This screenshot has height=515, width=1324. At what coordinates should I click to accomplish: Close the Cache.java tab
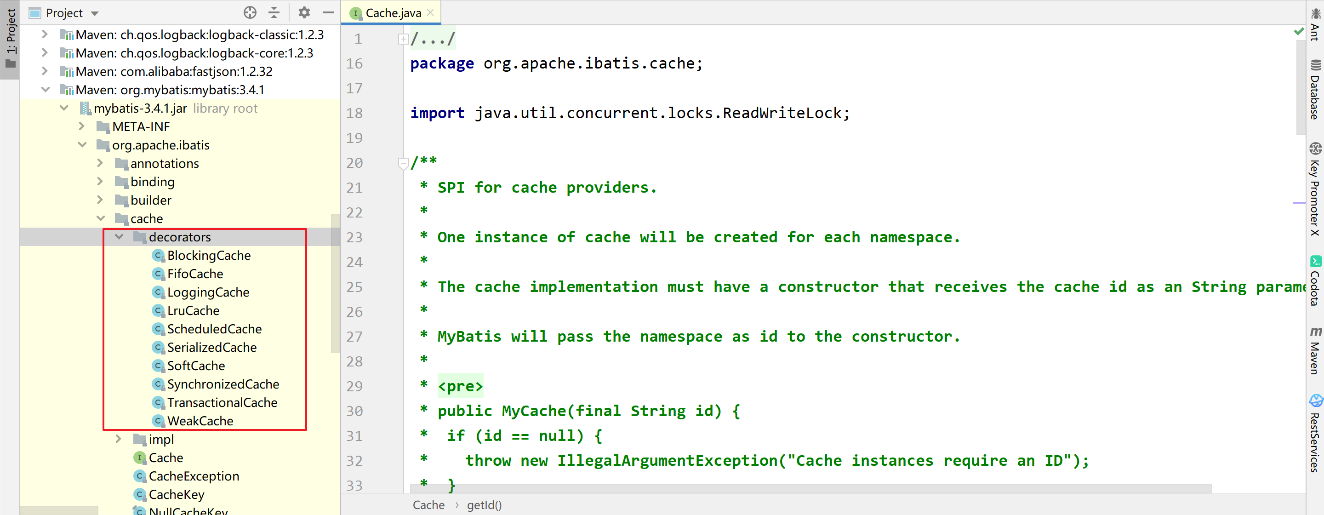coord(431,13)
